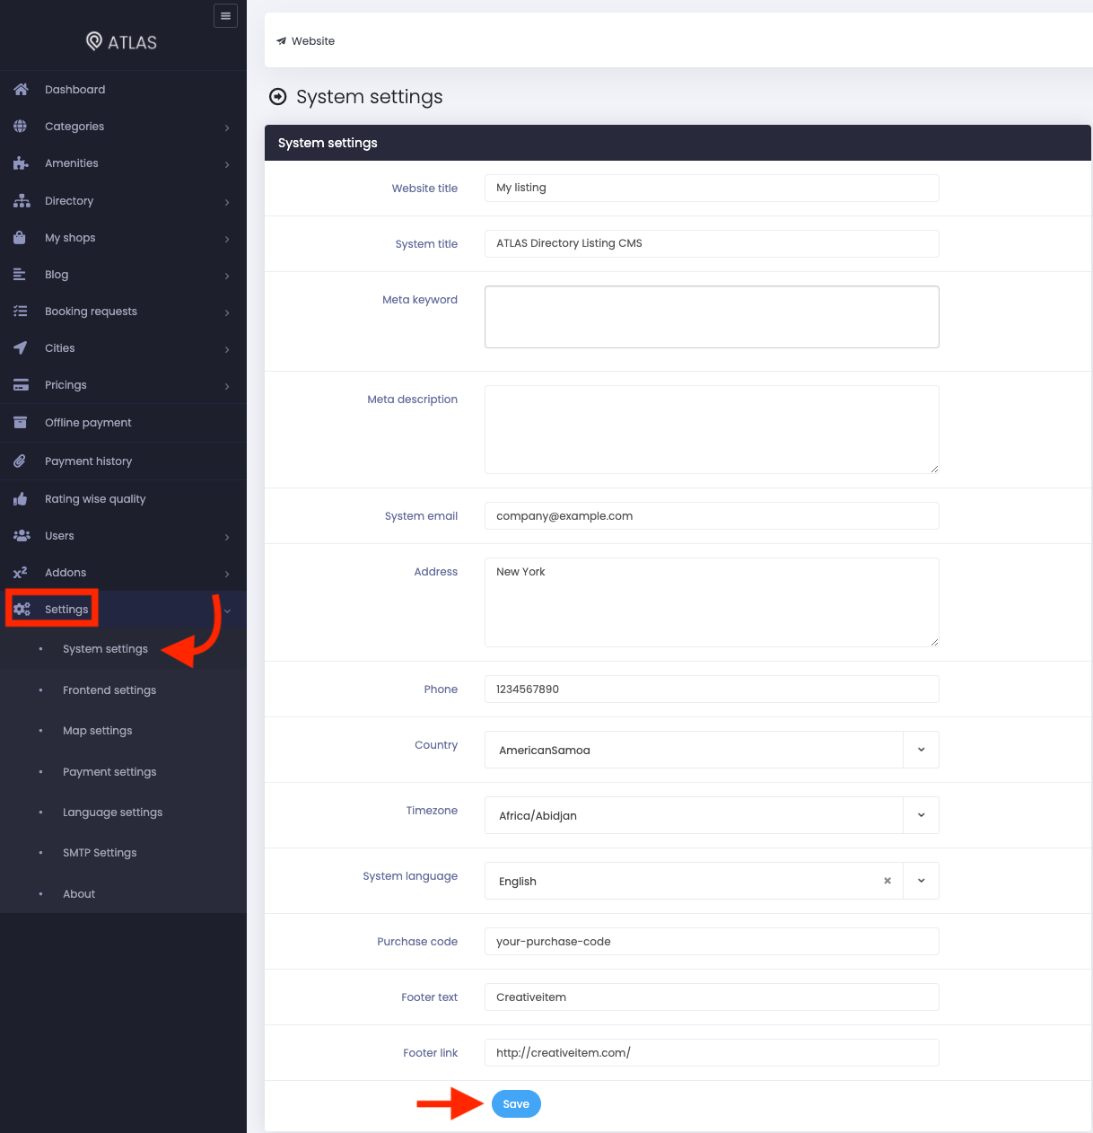
Task: Expand the My shops submenu chevron
Action: click(x=227, y=239)
